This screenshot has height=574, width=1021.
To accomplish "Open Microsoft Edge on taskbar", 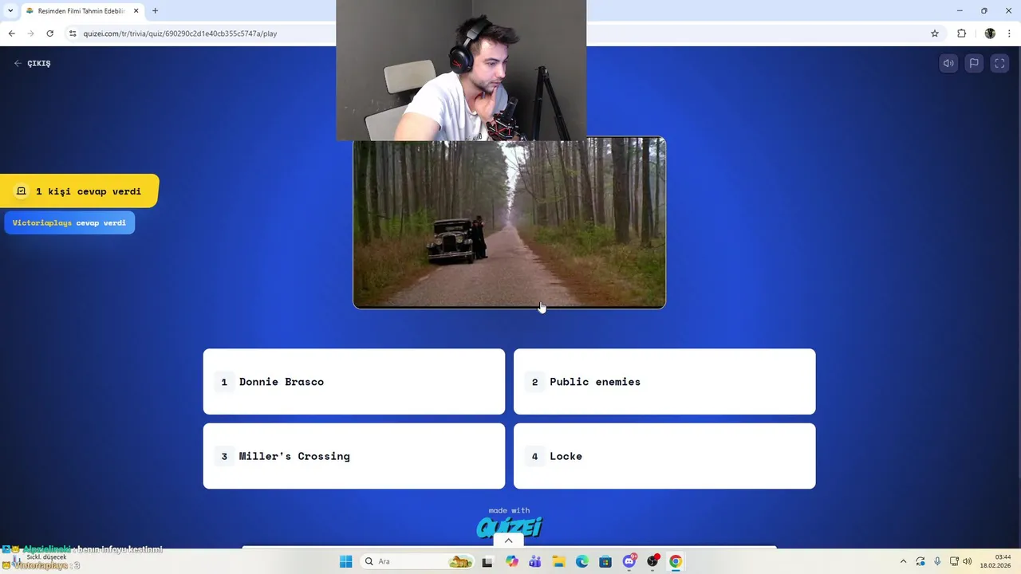I will [x=582, y=561].
